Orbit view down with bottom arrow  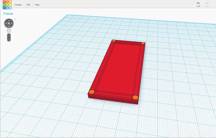click(9, 26)
